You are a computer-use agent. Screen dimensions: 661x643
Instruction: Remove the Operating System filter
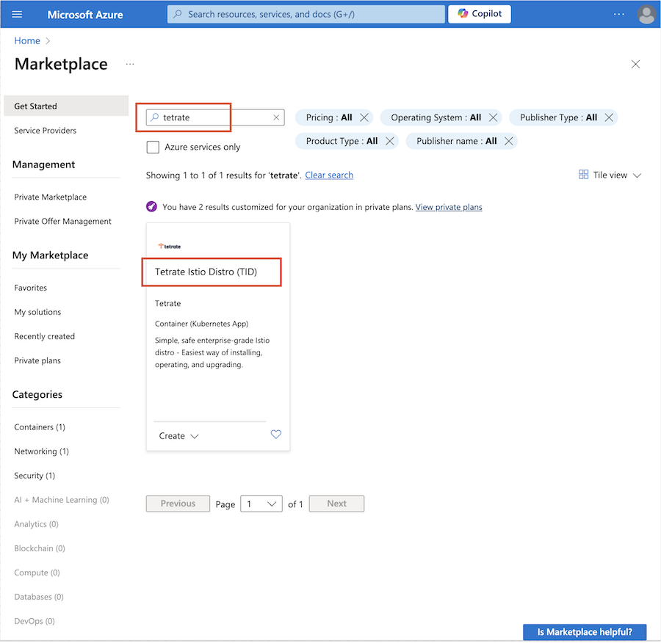pos(493,117)
